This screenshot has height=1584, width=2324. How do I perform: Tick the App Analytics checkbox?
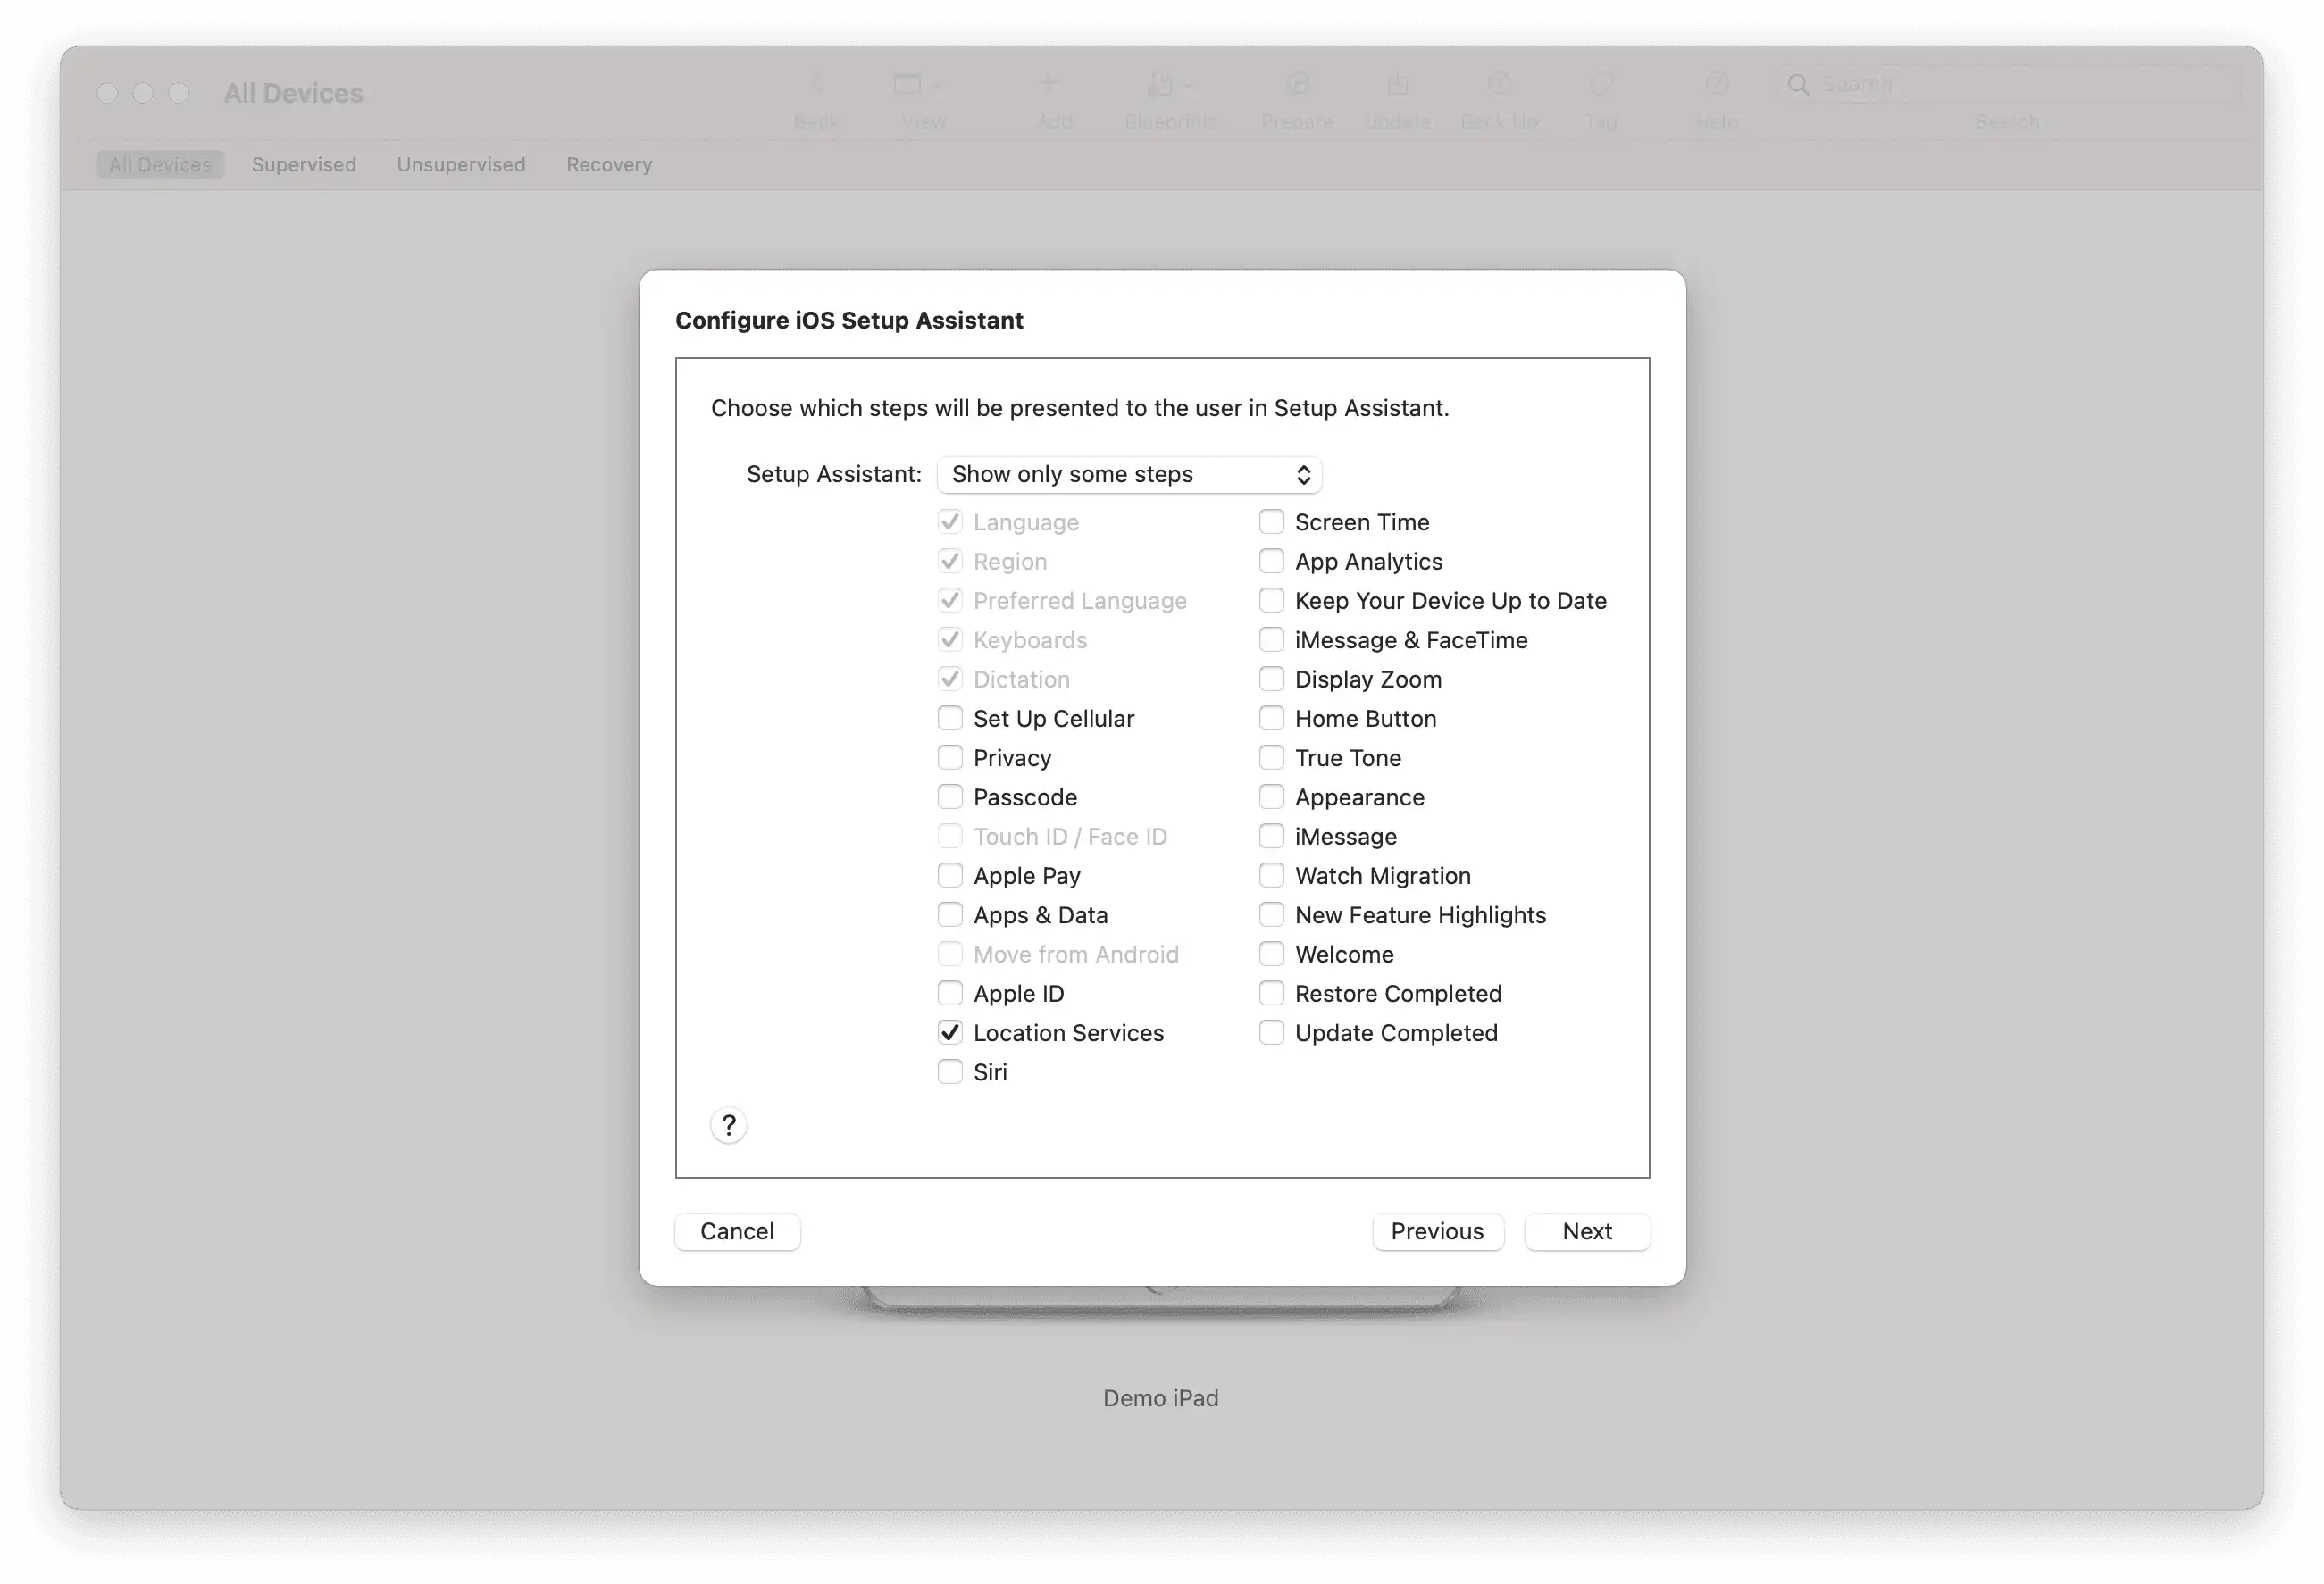(x=1271, y=561)
